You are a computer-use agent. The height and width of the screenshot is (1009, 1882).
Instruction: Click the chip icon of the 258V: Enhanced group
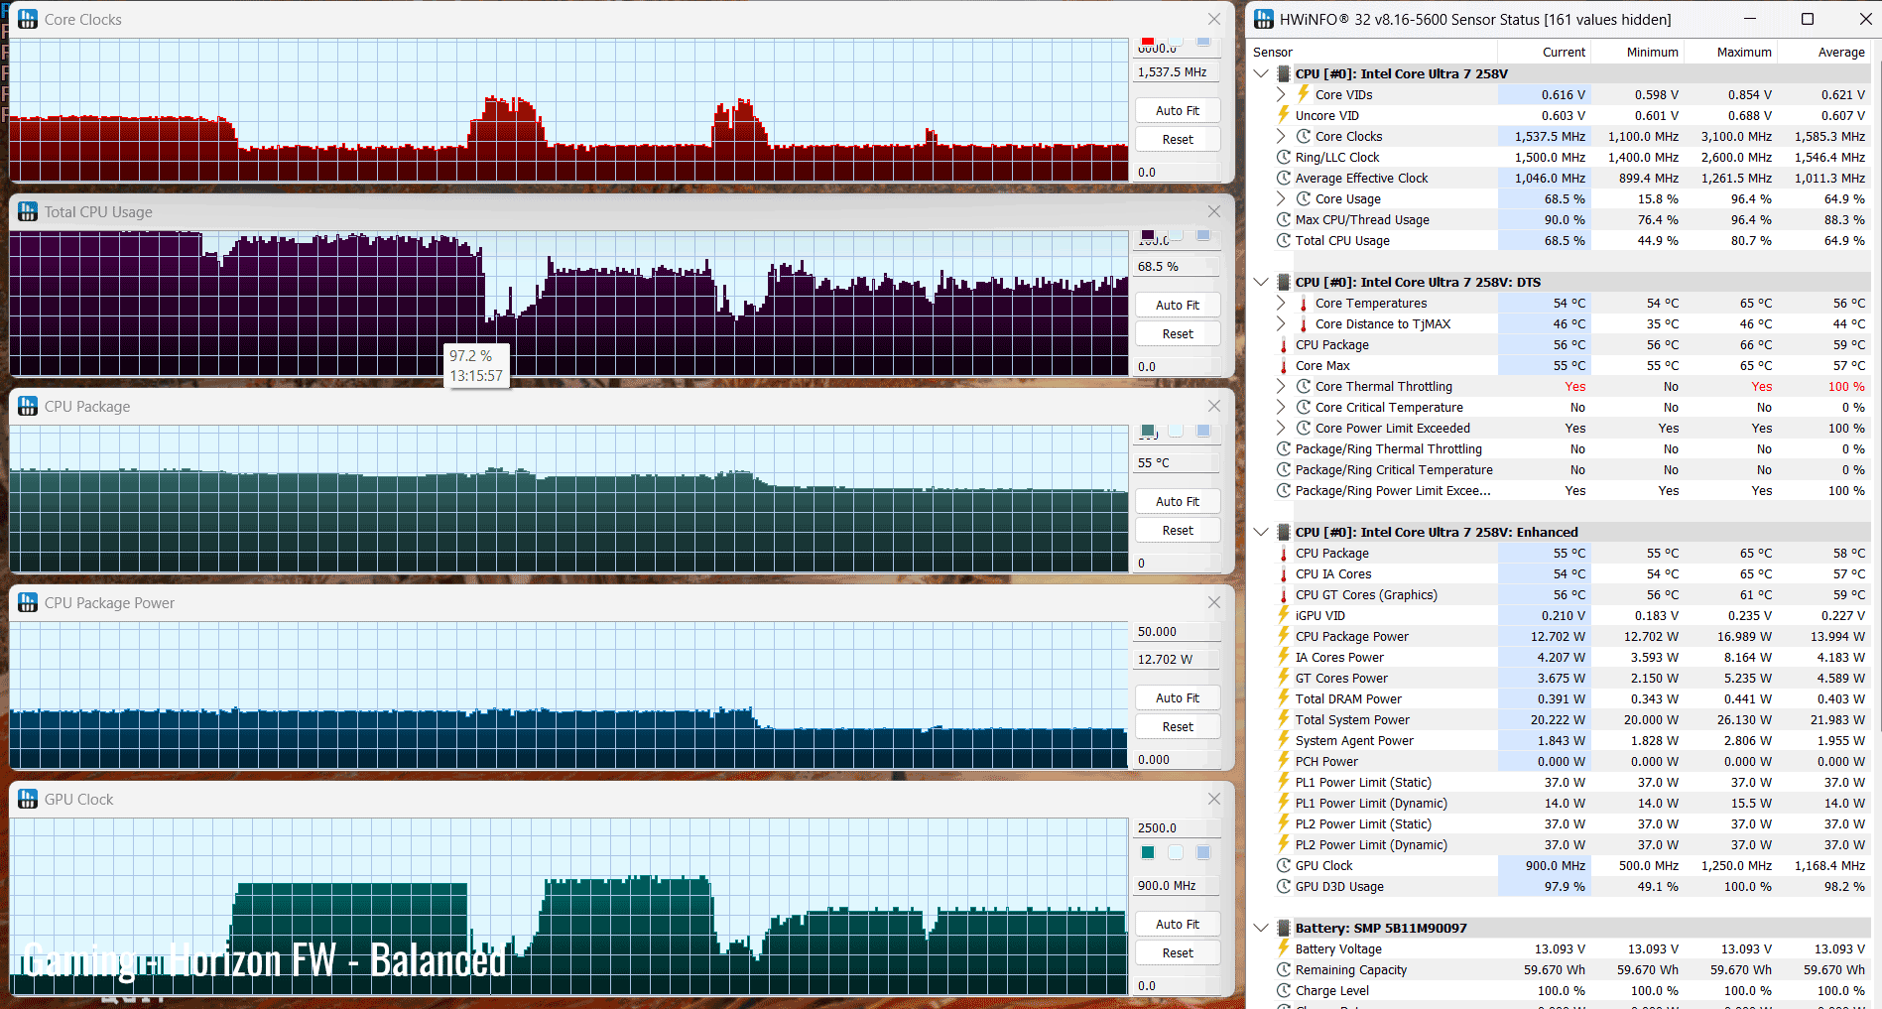(1284, 532)
